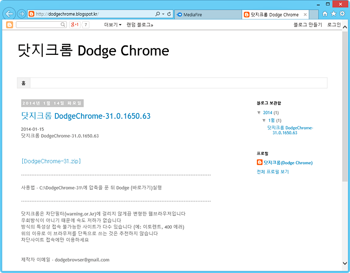
Task: Open a new blank tab
Action: pyautogui.click(x=314, y=15)
